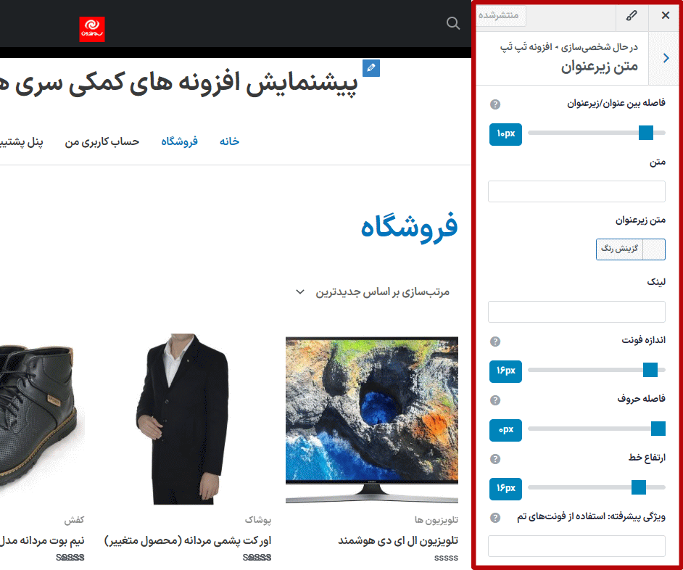Open help for the اندازه فونت setting
Viewport: 683px width, 570px height.
tap(495, 340)
